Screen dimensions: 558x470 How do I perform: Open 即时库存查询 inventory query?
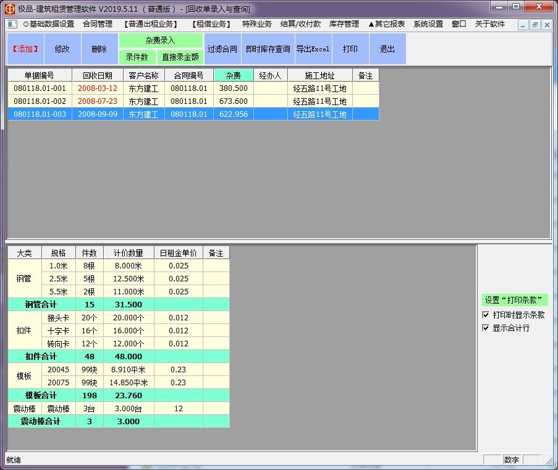point(268,49)
